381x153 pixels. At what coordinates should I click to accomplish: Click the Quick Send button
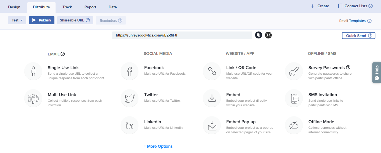(x=358, y=36)
